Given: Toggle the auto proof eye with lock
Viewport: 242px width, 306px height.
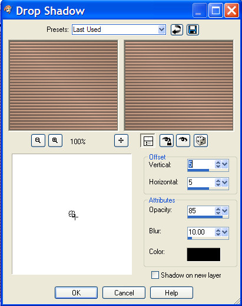Looking at the screenshot, I should click(167, 141).
